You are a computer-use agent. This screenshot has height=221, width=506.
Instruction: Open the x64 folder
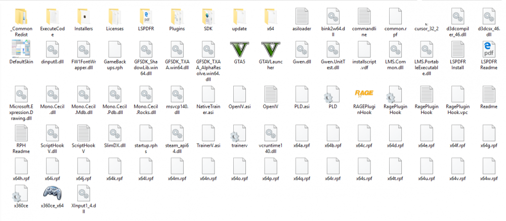[271, 17]
